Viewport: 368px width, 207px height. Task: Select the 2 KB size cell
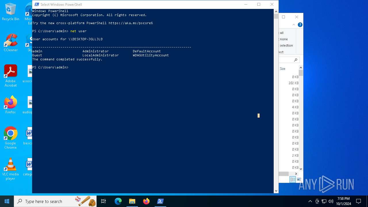tap(295, 156)
